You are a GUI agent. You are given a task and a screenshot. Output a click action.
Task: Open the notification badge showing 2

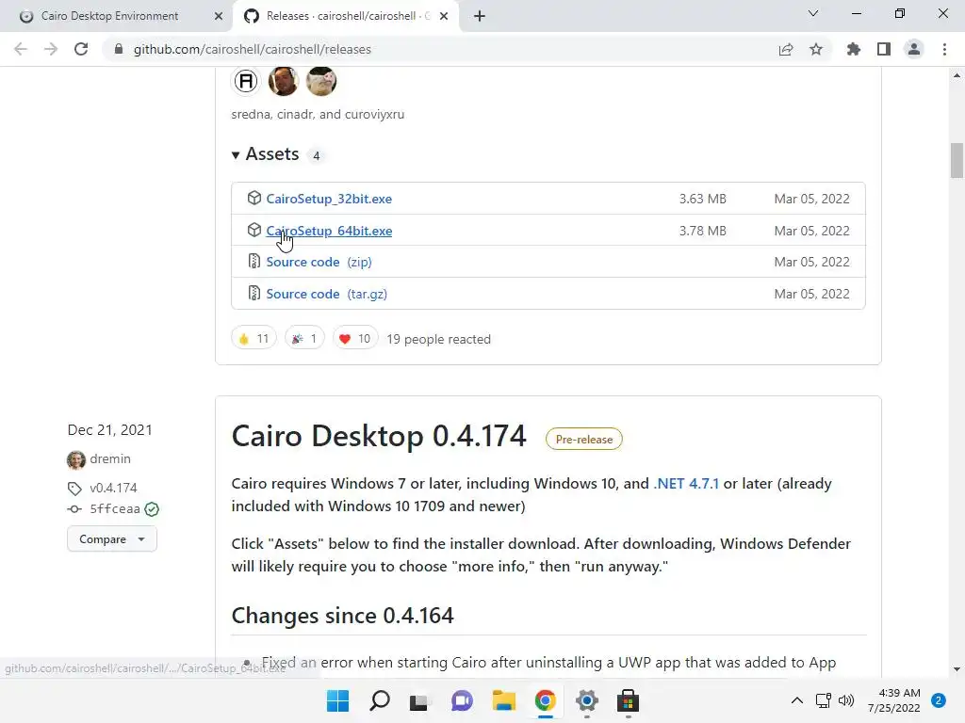(939, 700)
